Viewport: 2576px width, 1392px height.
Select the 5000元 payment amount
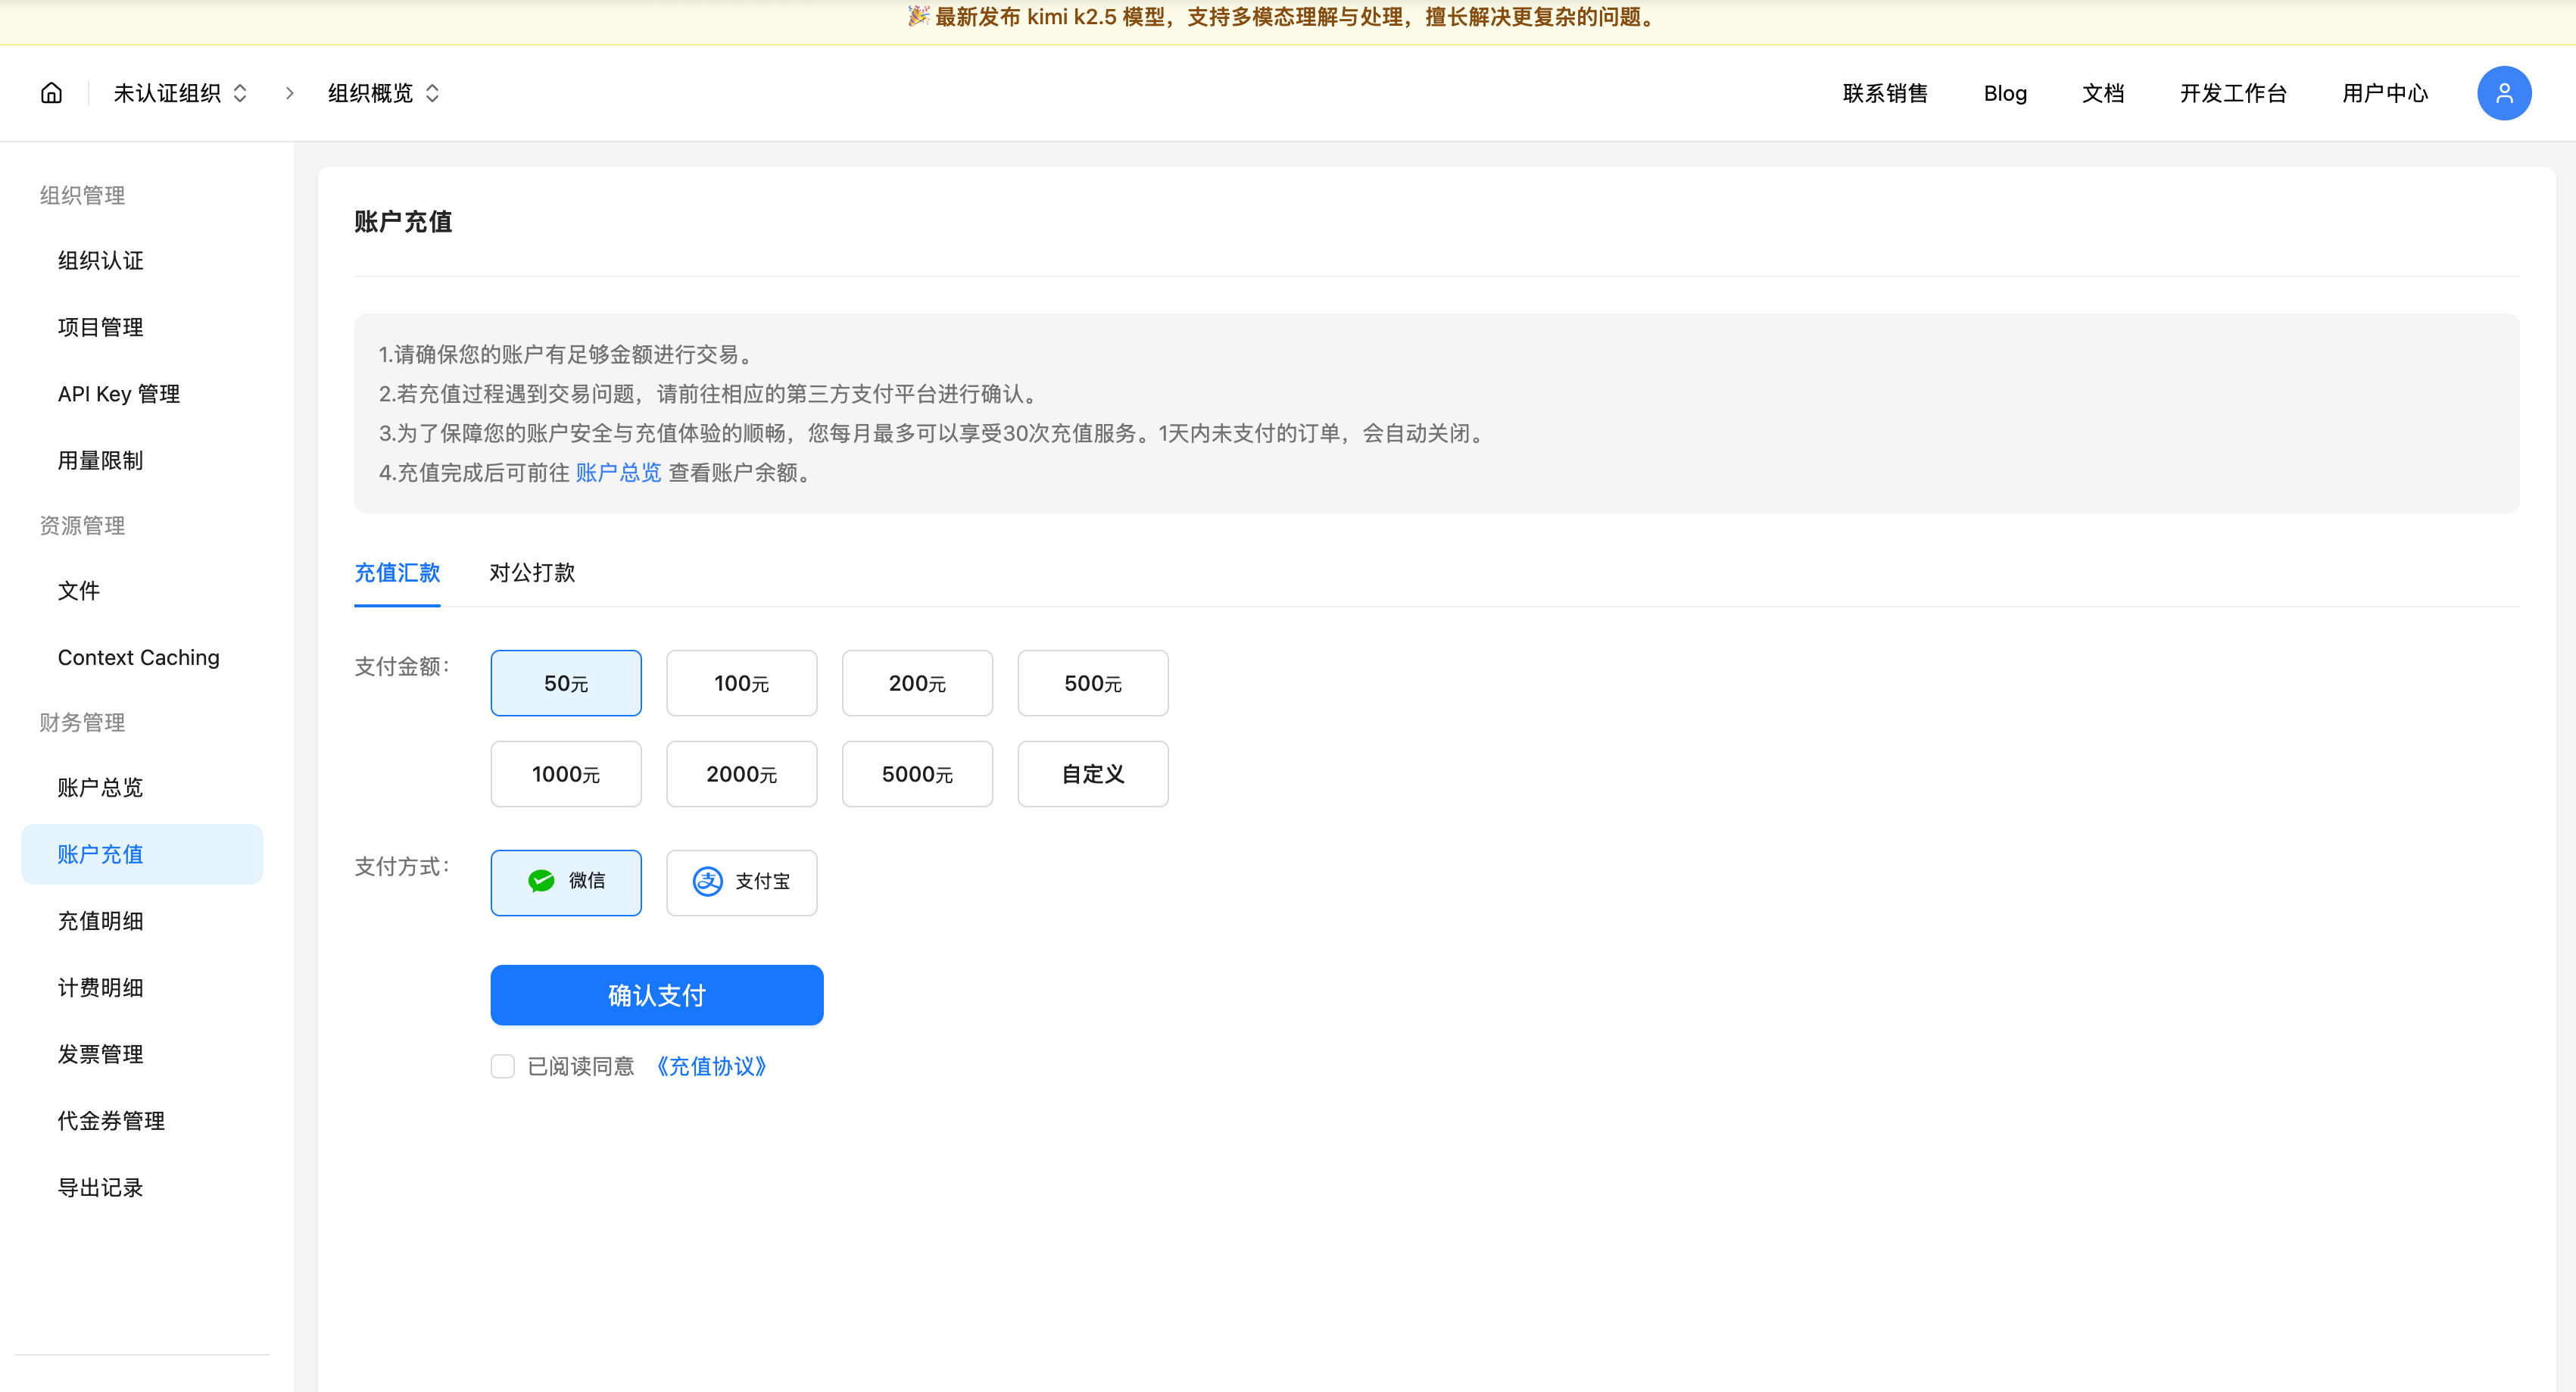pyautogui.click(x=917, y=774)
